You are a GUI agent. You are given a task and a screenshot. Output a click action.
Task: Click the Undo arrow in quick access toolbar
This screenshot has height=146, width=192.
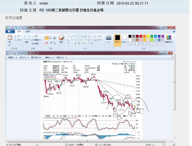(16, 27)
